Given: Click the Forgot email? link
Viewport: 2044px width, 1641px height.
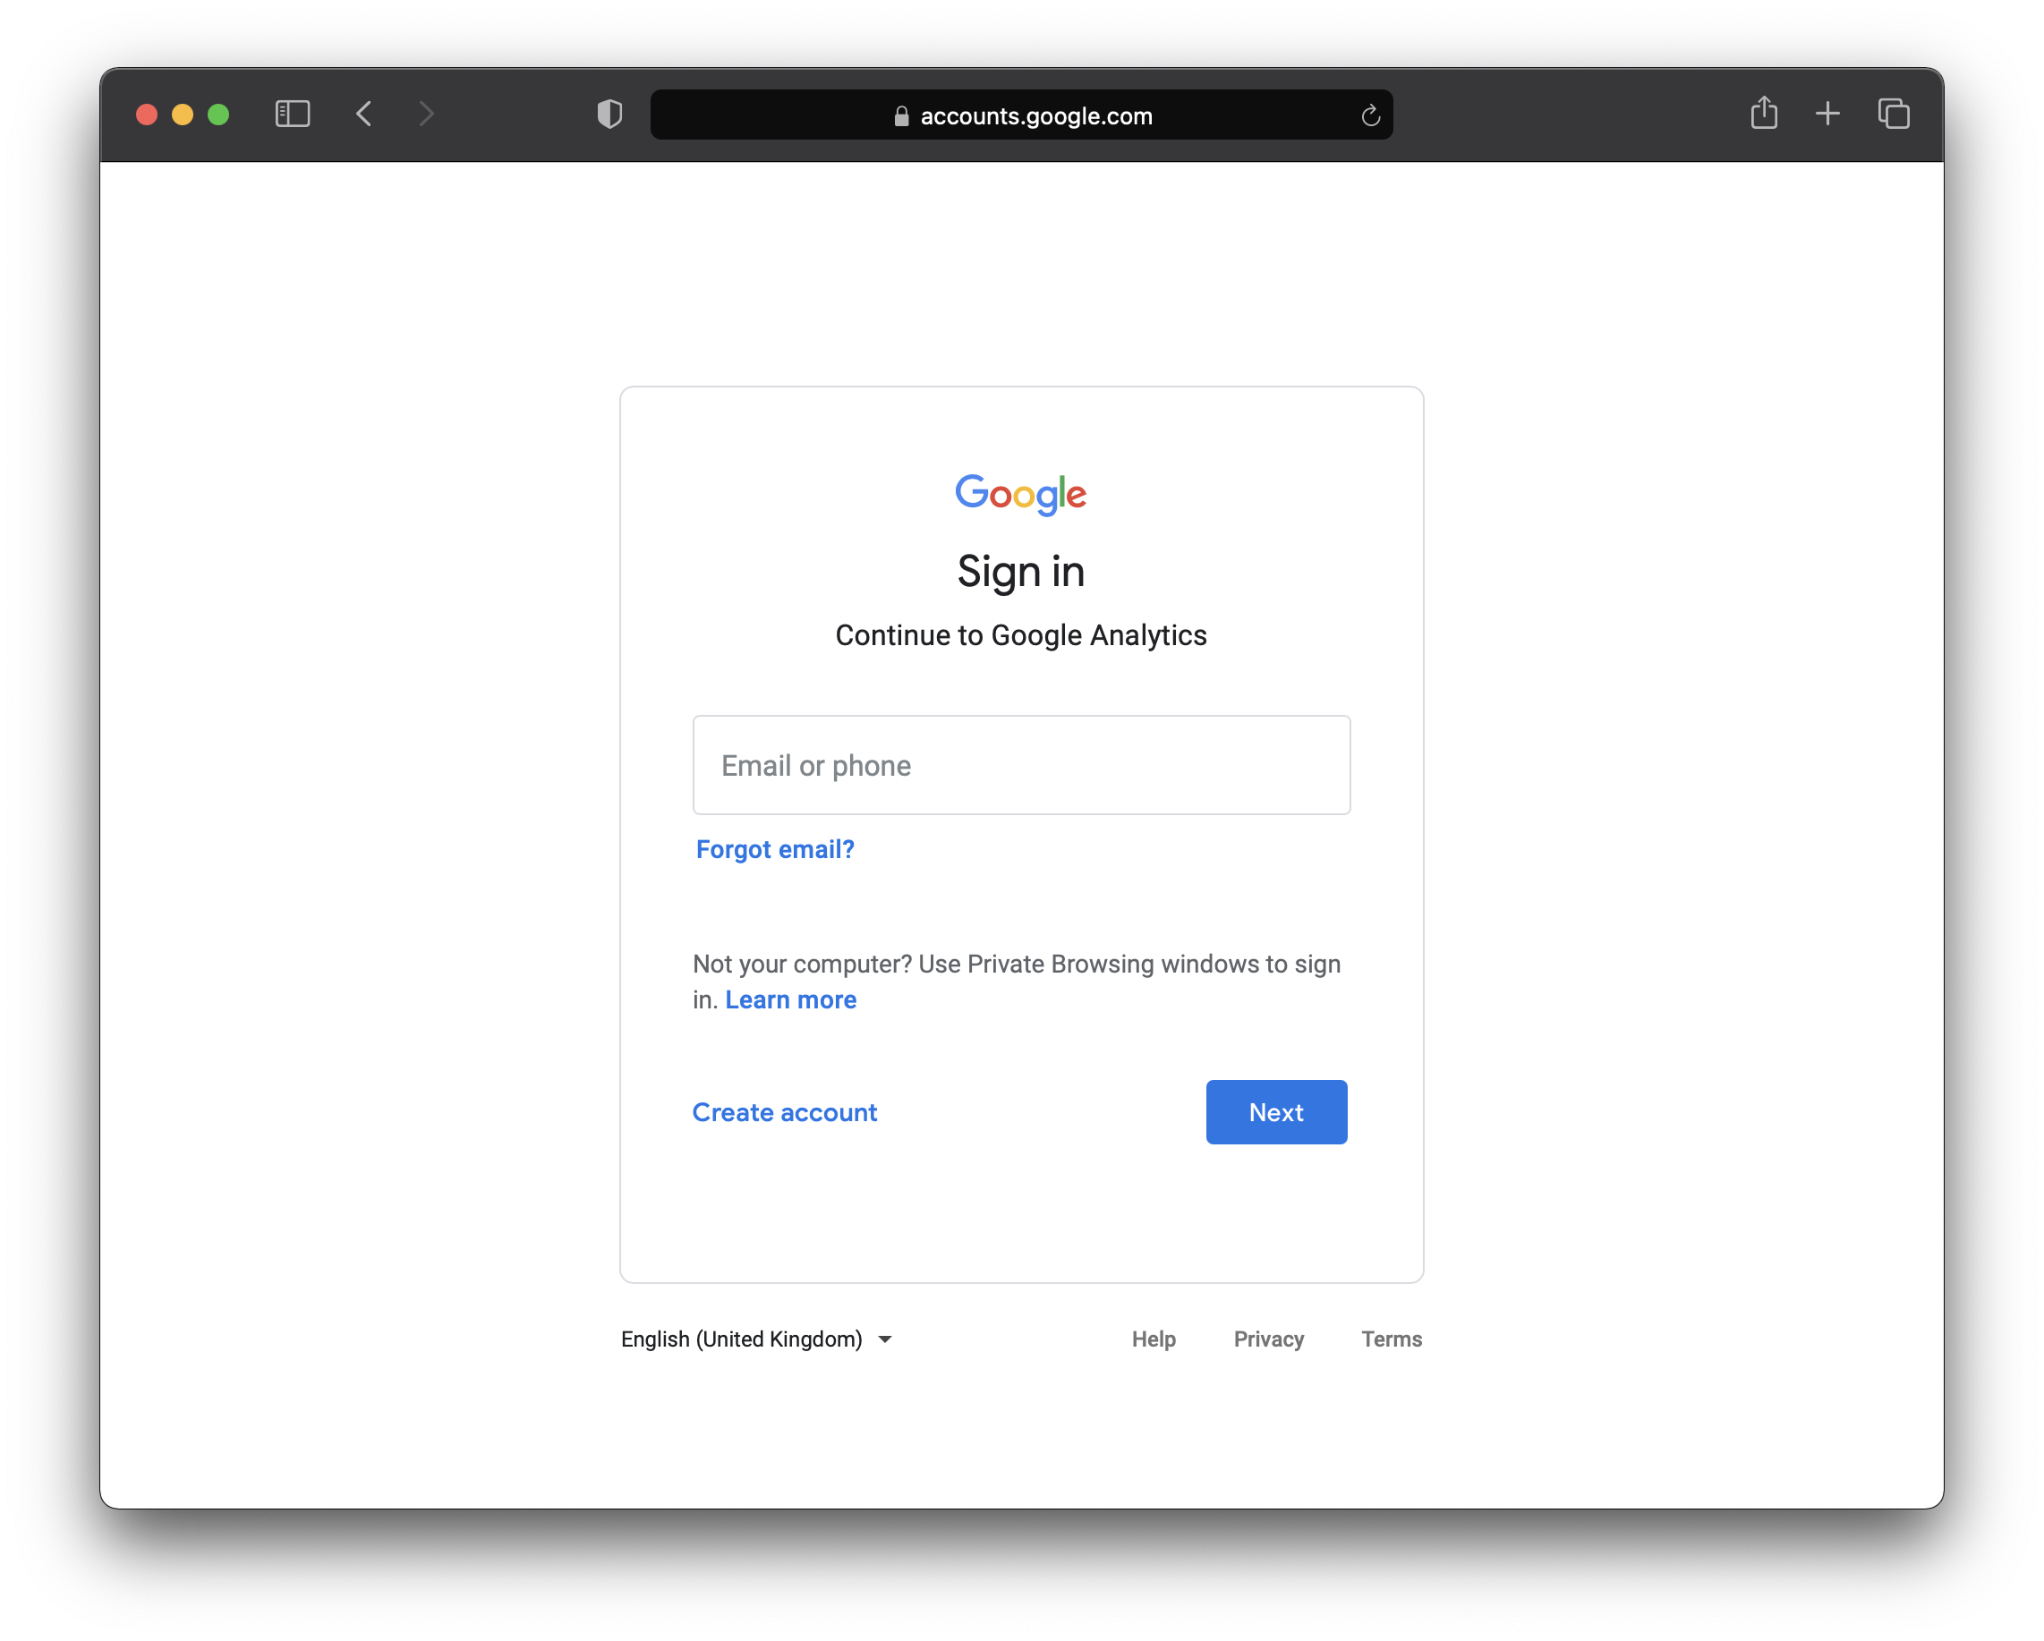Looking at the screenshot, I should pos(775,849).
